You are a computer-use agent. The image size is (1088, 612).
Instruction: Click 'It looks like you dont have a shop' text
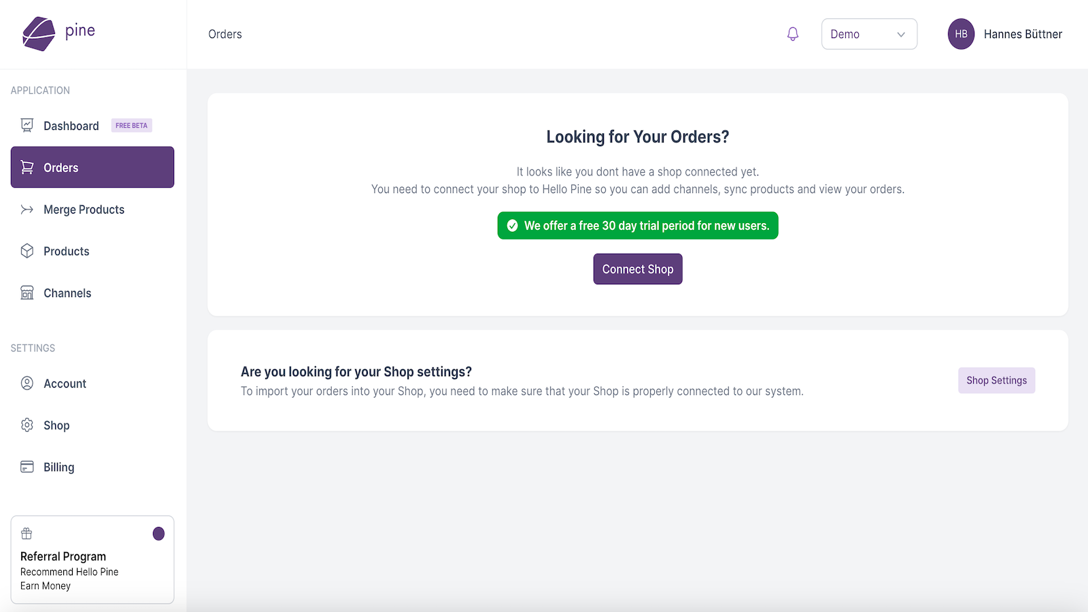point(638,172)
